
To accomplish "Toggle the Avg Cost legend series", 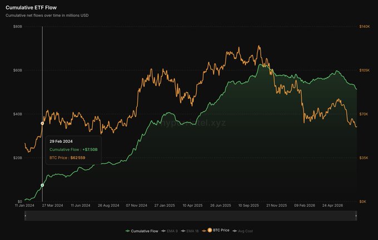I will (x=243, y=231).
